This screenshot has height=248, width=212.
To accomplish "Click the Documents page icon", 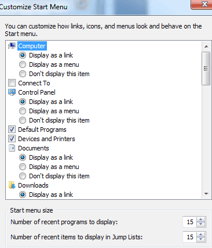I will (12, 148).
